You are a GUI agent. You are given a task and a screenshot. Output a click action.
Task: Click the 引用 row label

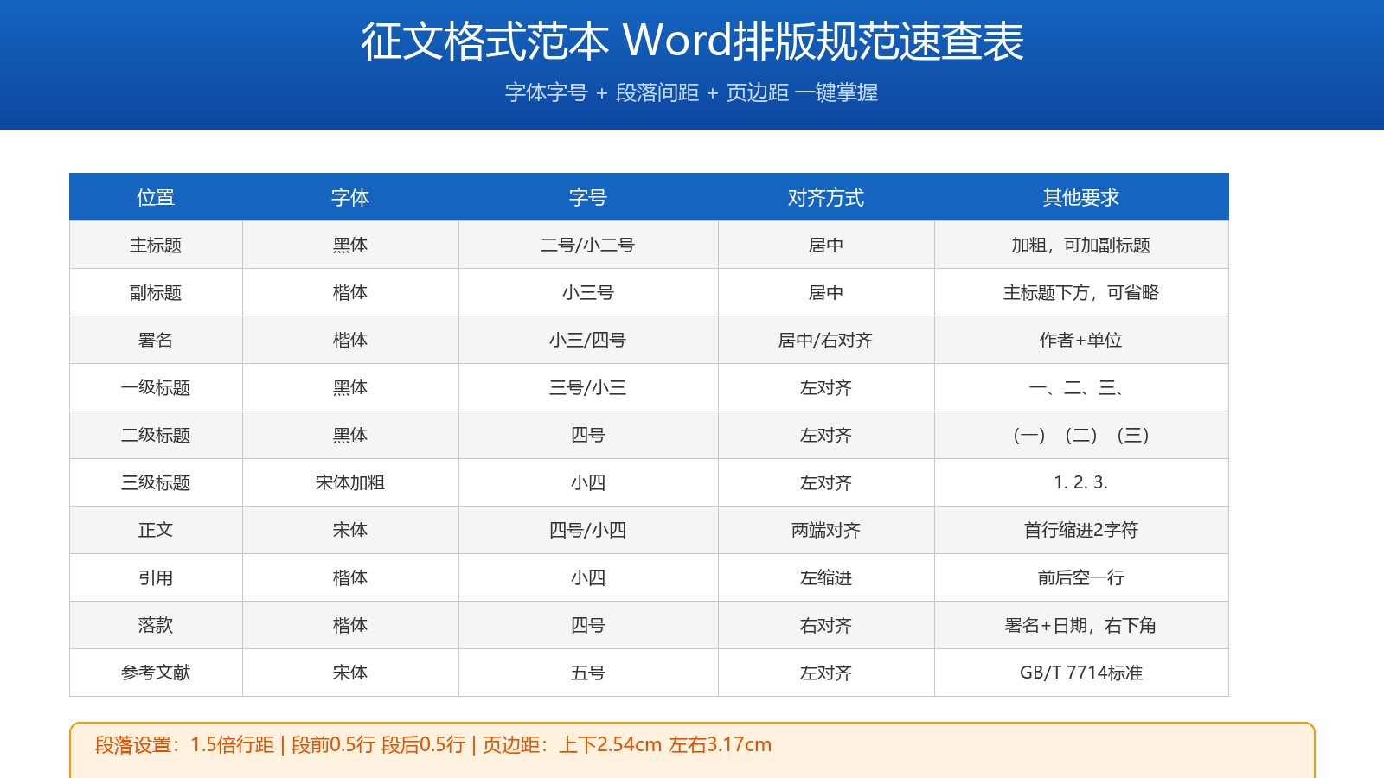[156, 577]
